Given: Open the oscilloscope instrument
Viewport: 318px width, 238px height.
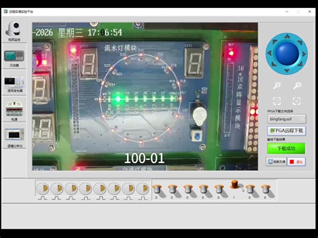Looking at the screenshot, I should 14,58.
